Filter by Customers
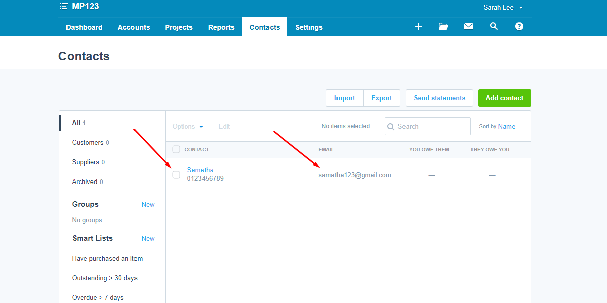This screenshot has width=607, height=303. tap(91, 142)
